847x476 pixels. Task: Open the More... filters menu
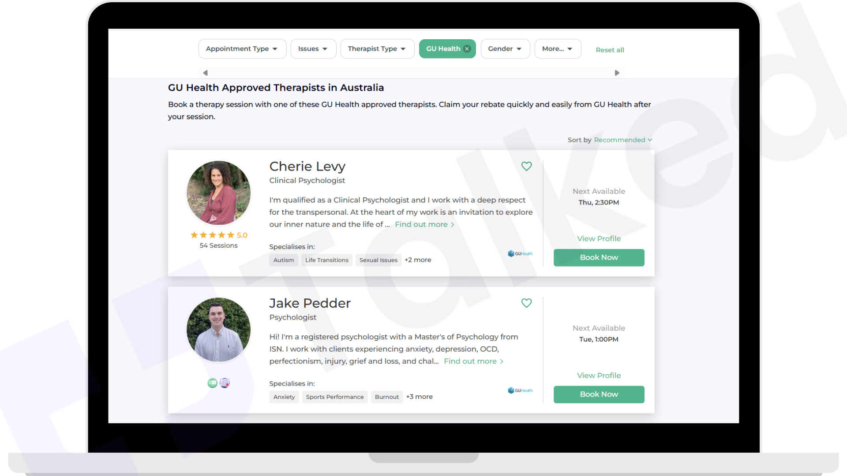tap(558, 49)
